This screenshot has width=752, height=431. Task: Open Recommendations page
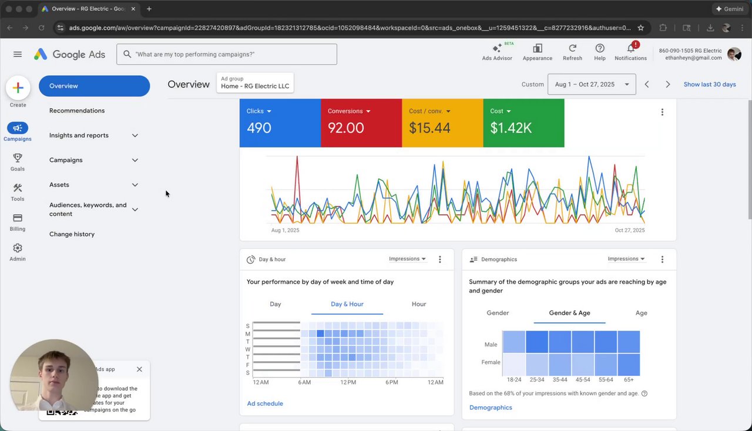(x=77, y=111)
